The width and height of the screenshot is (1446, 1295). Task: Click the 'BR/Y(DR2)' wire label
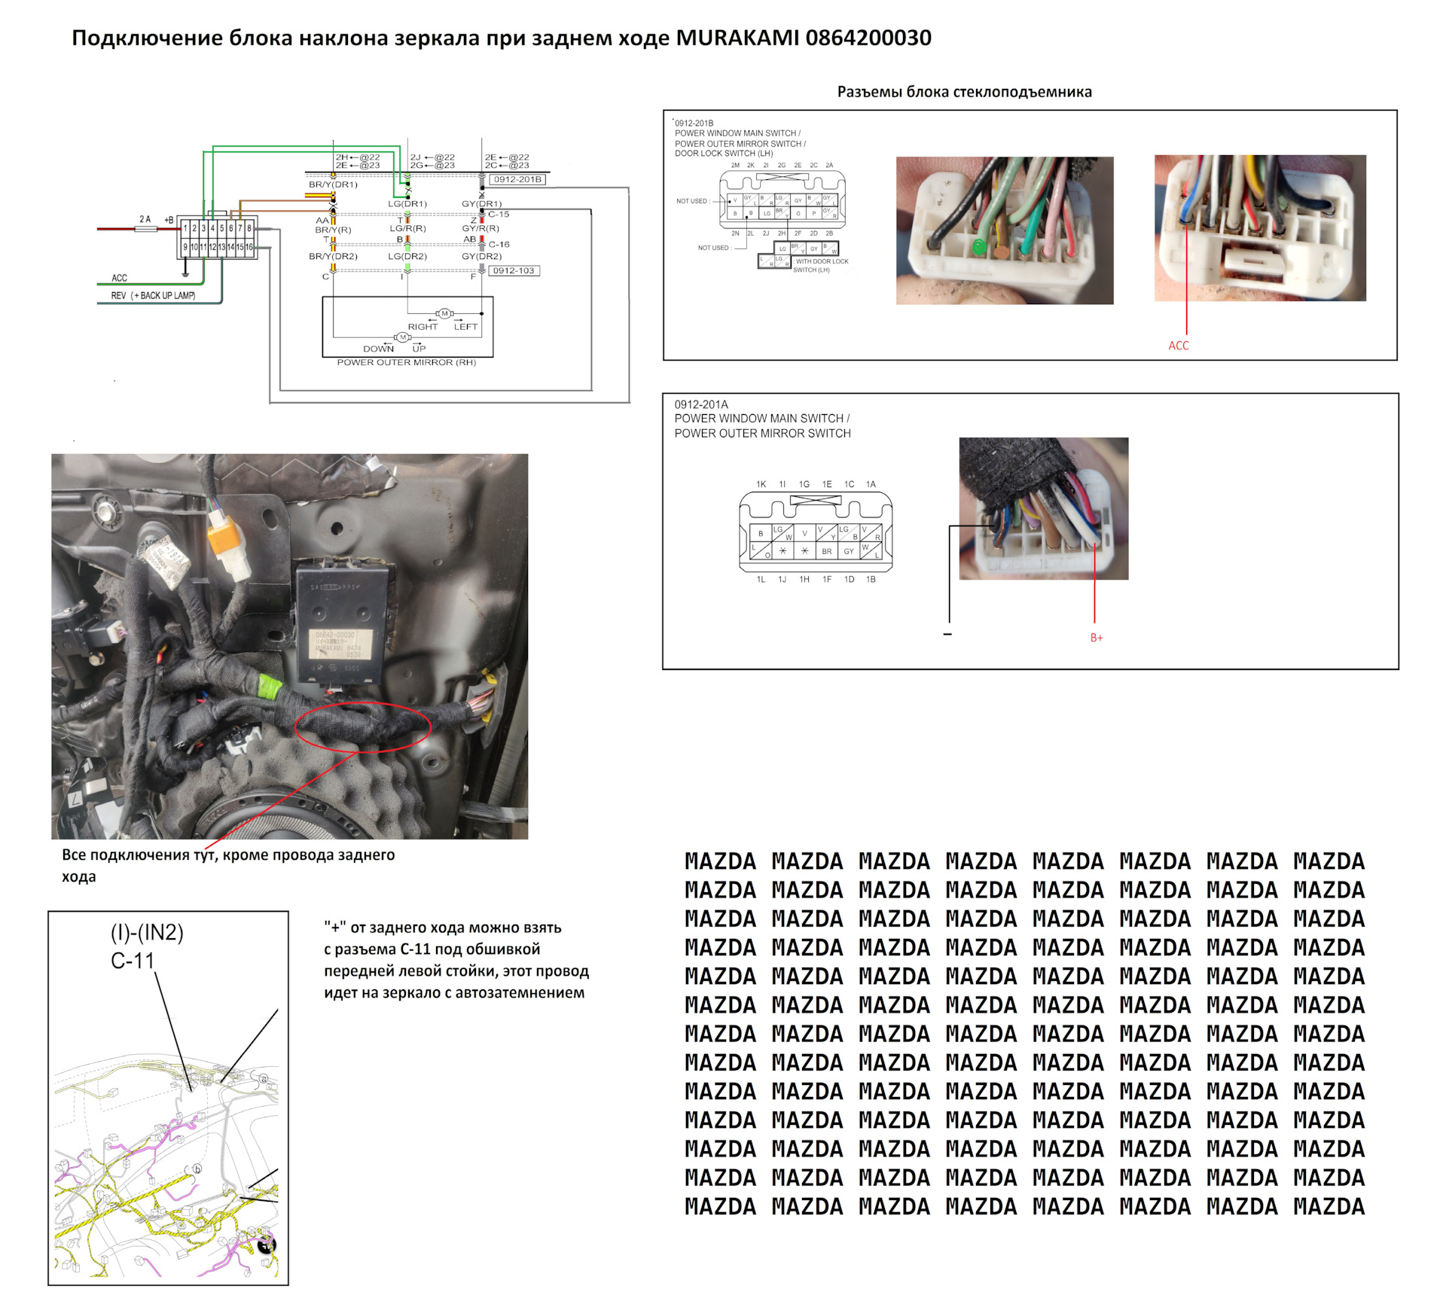point(333,257)
